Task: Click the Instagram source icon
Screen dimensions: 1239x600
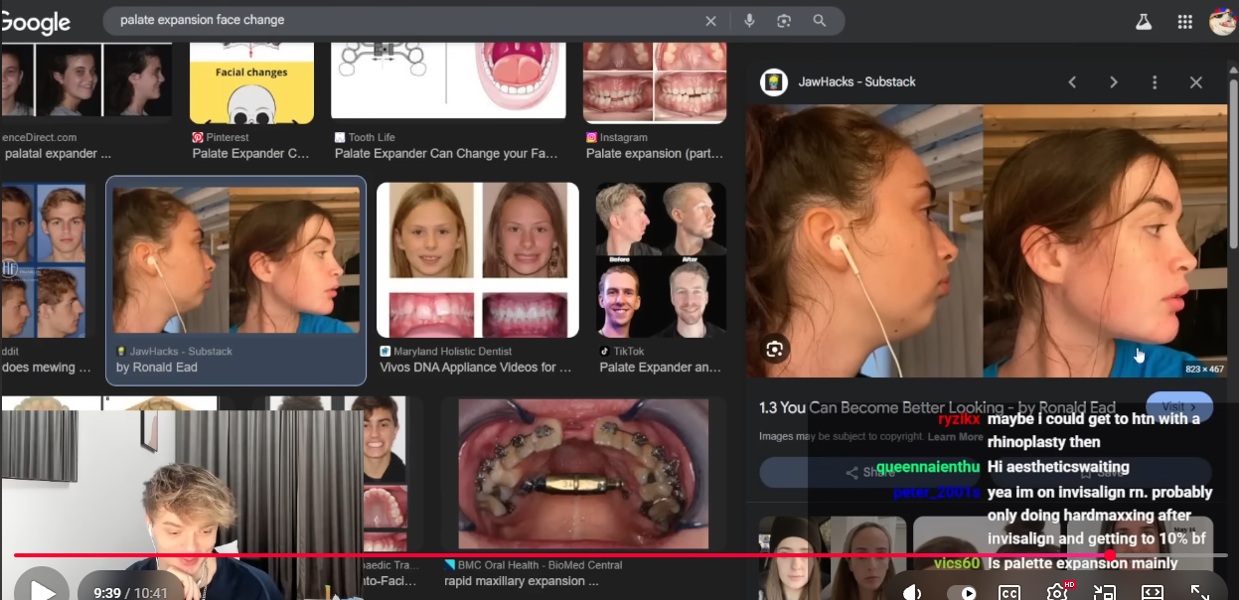Action: (591, 137)
